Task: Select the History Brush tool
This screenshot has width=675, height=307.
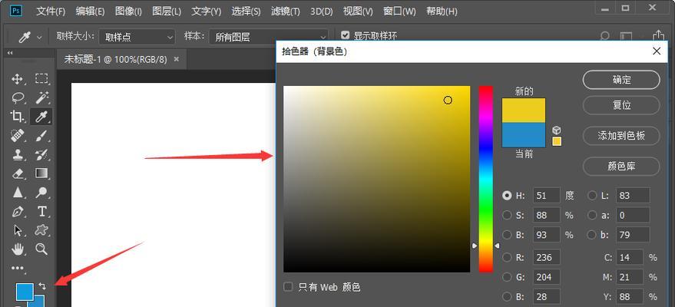Action: point(41,154)
